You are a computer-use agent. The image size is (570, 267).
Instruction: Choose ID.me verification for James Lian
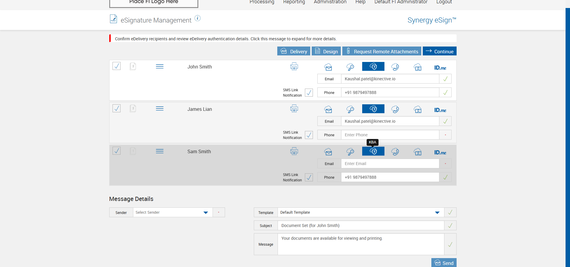tap(440, 110)
